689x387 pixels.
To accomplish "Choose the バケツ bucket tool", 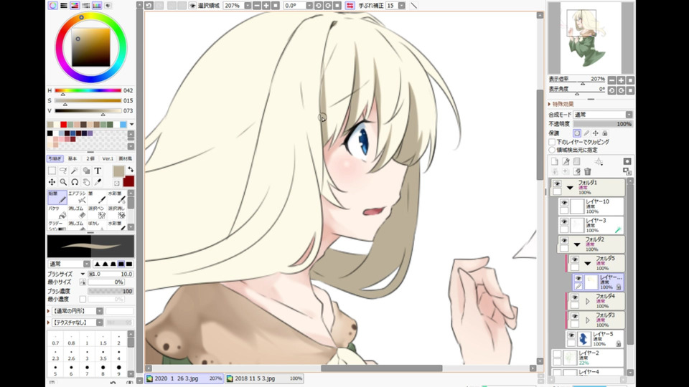I will 57,212.
